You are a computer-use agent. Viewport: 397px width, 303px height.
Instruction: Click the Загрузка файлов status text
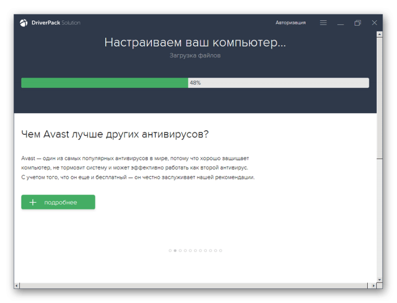pos(195,55)
